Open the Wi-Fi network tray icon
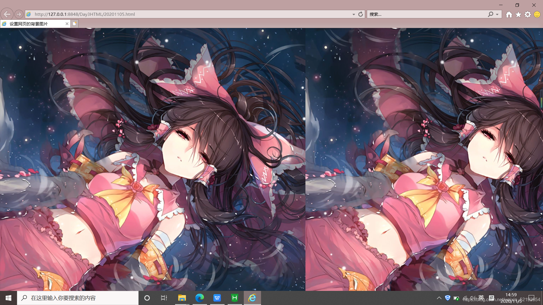Screen dimensions: 543x305 point(465,298)
